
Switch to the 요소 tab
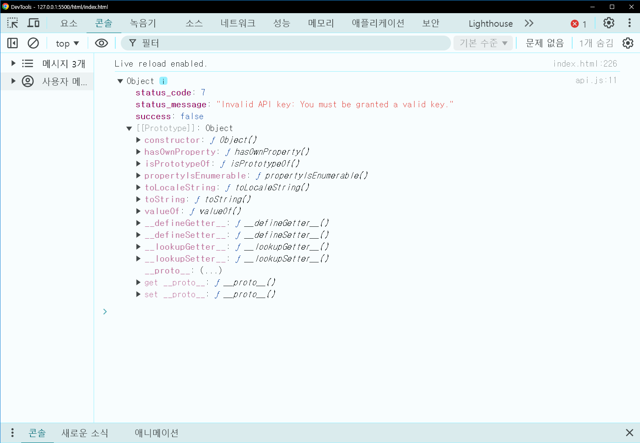tap(69, 23)
